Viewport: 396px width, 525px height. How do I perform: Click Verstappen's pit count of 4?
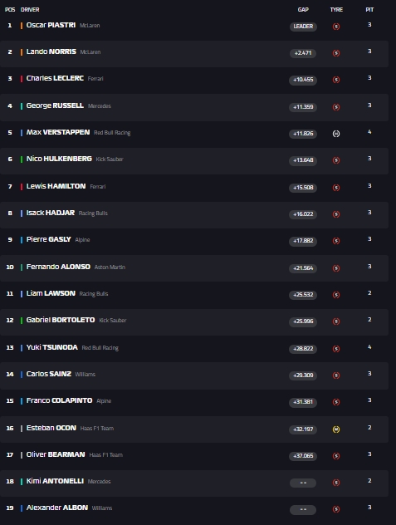click(369, 132)
